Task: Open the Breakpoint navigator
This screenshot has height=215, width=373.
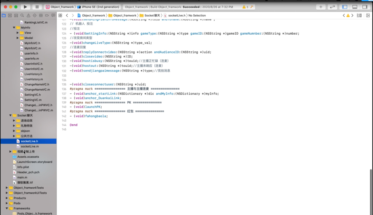Action: [x=47, y=15]
